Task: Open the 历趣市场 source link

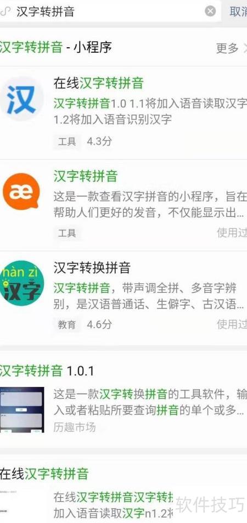Action: (x=75, y=428)
